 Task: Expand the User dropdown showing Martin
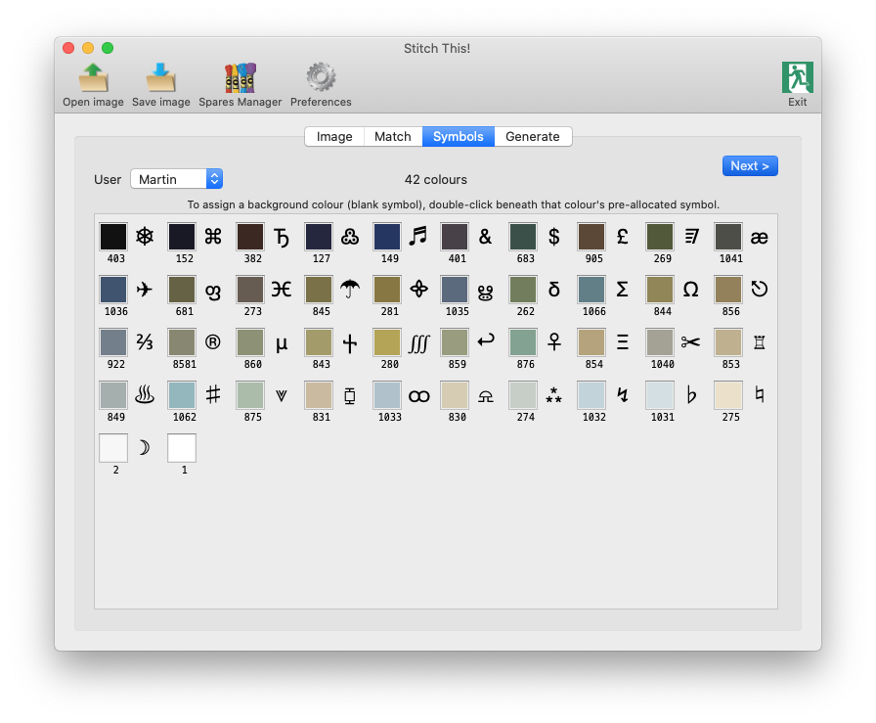click(176, 179)
